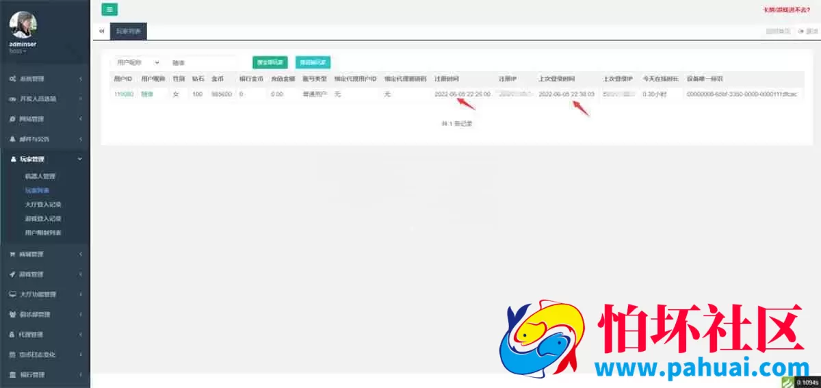Select the 玩家列表 page tab
Screen dimensions: 821x388
click(128, 31)
